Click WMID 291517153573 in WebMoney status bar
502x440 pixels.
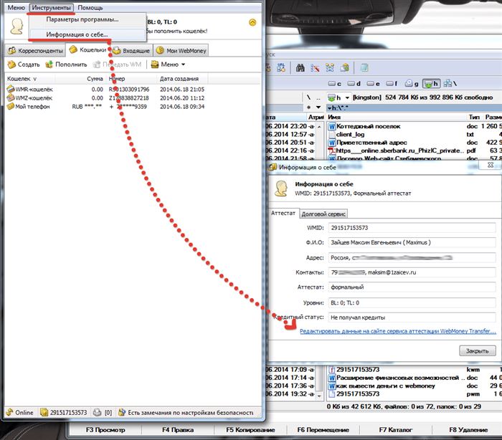(64, 413)
